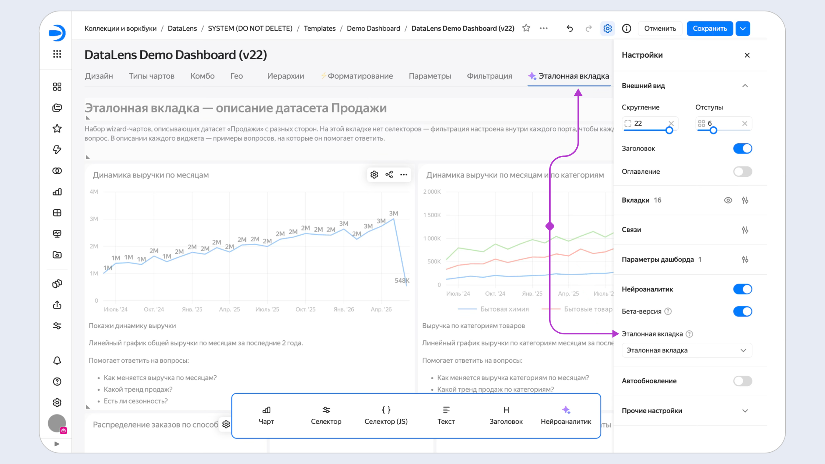This screenshot has height=464, width=825.
Task: Click the Скругление value field
Action: pyautogui.click(x=649, y=123)
